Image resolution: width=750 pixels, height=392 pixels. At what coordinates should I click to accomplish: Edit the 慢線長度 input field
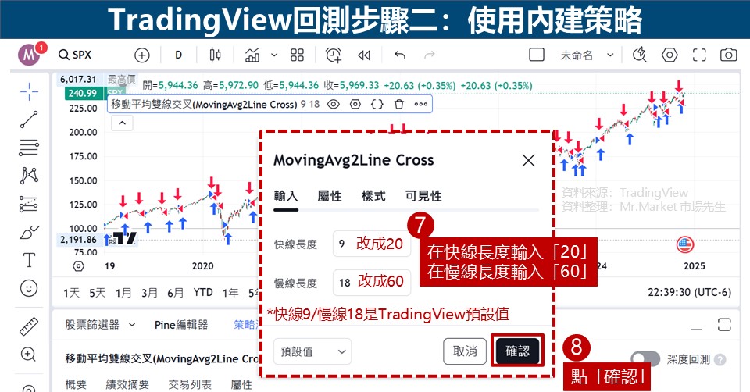[372, 283]
